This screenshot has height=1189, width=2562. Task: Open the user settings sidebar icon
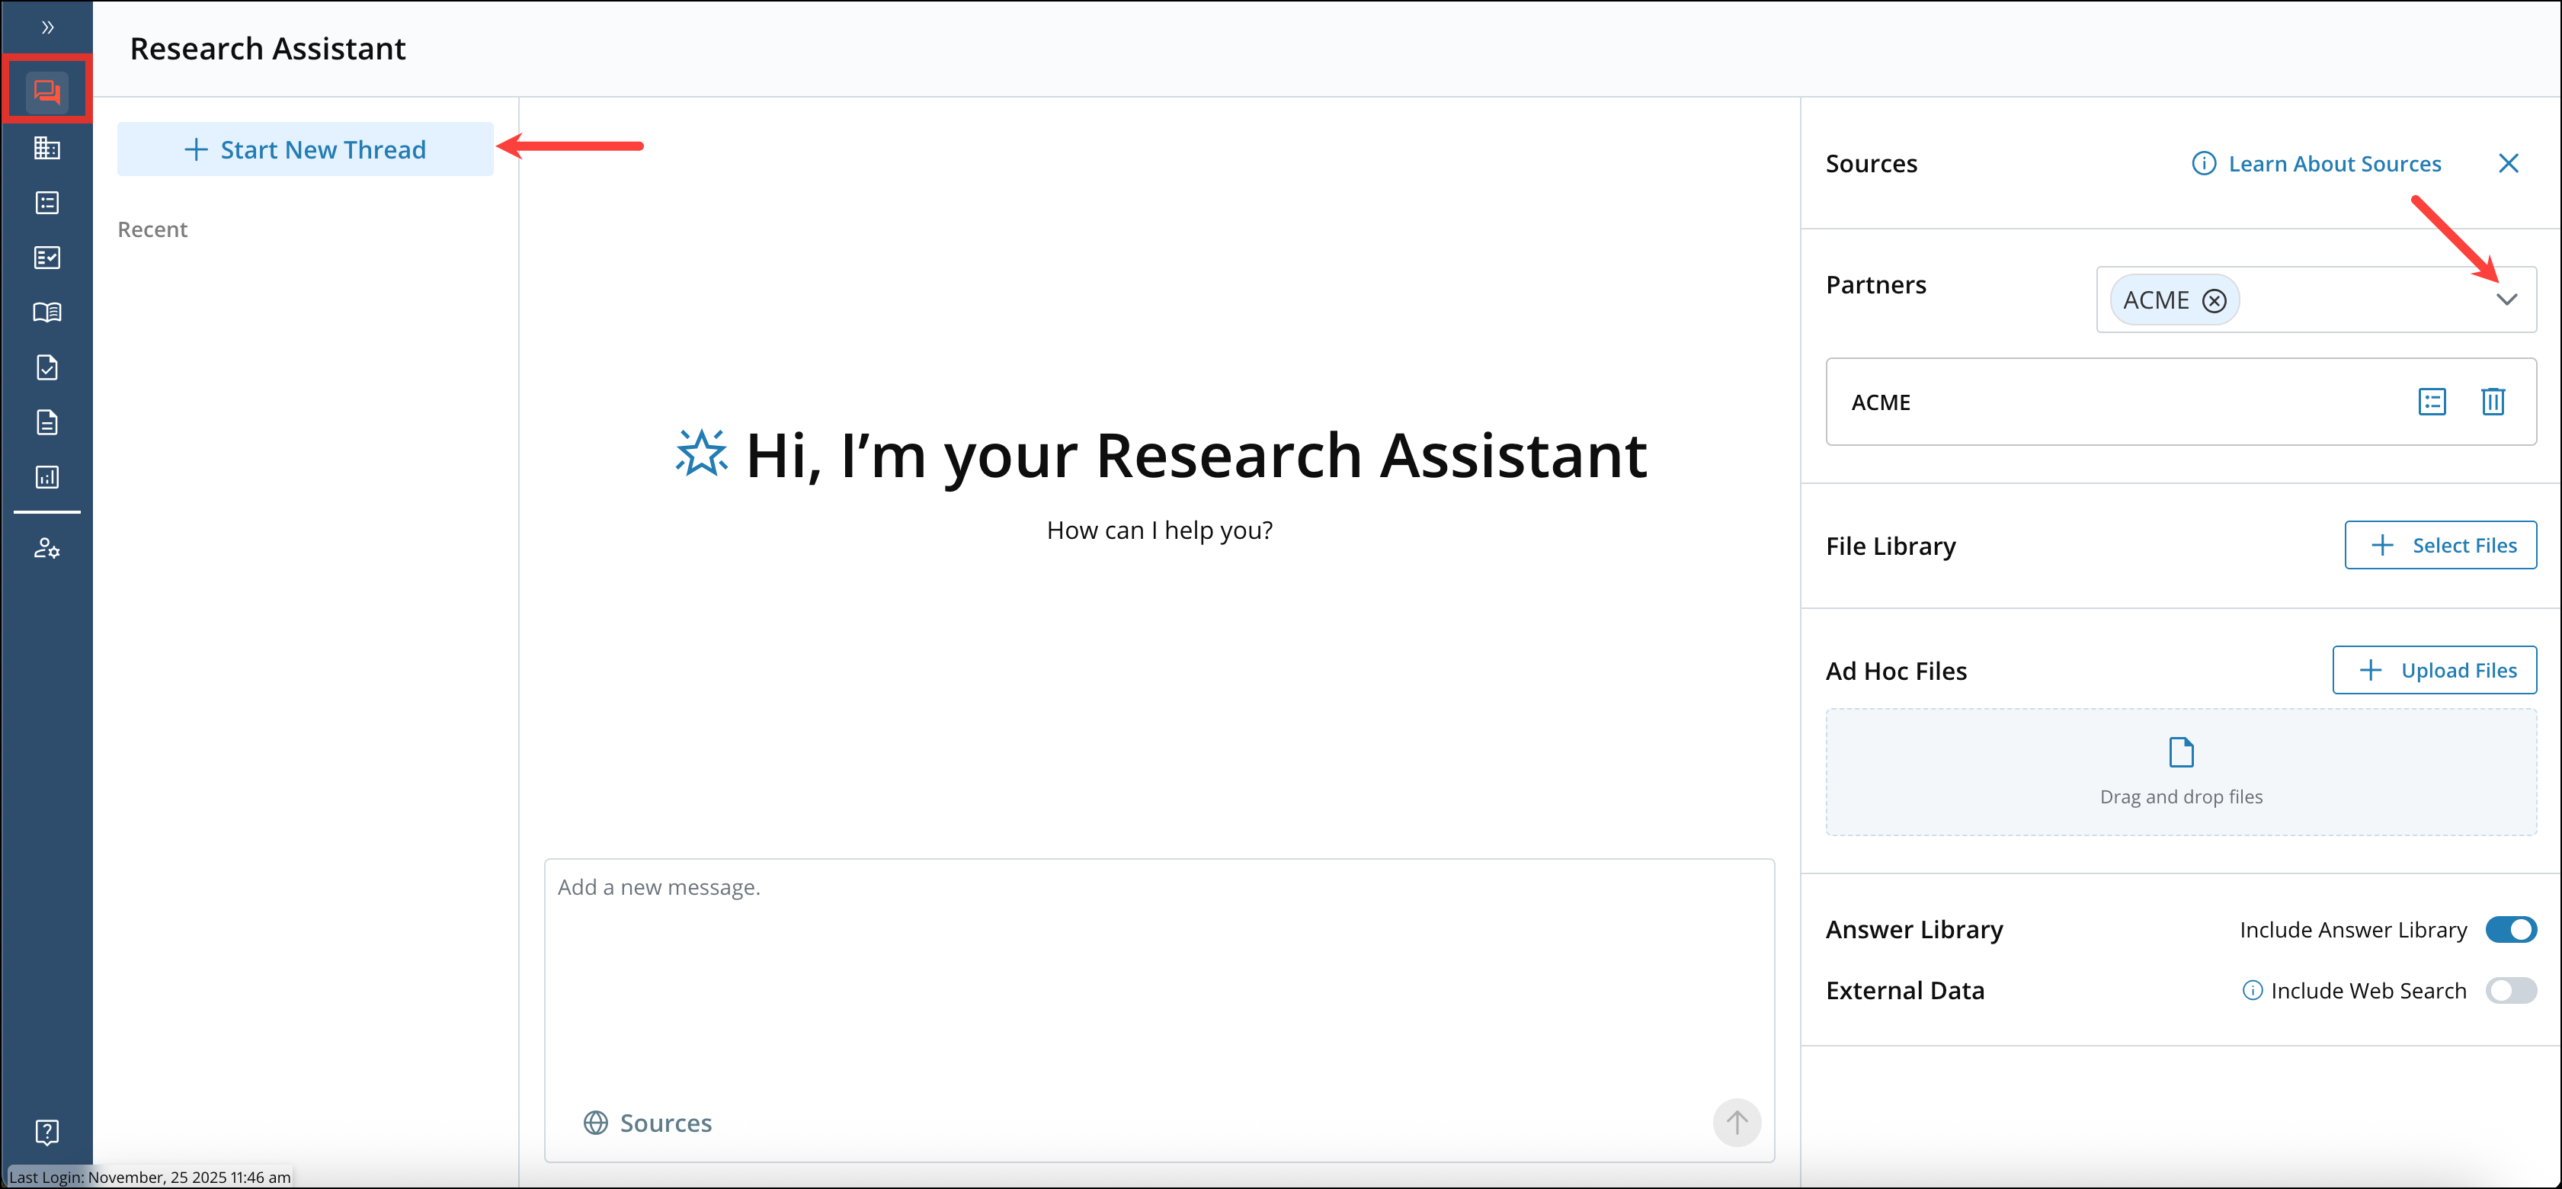(x=46, y=548)
